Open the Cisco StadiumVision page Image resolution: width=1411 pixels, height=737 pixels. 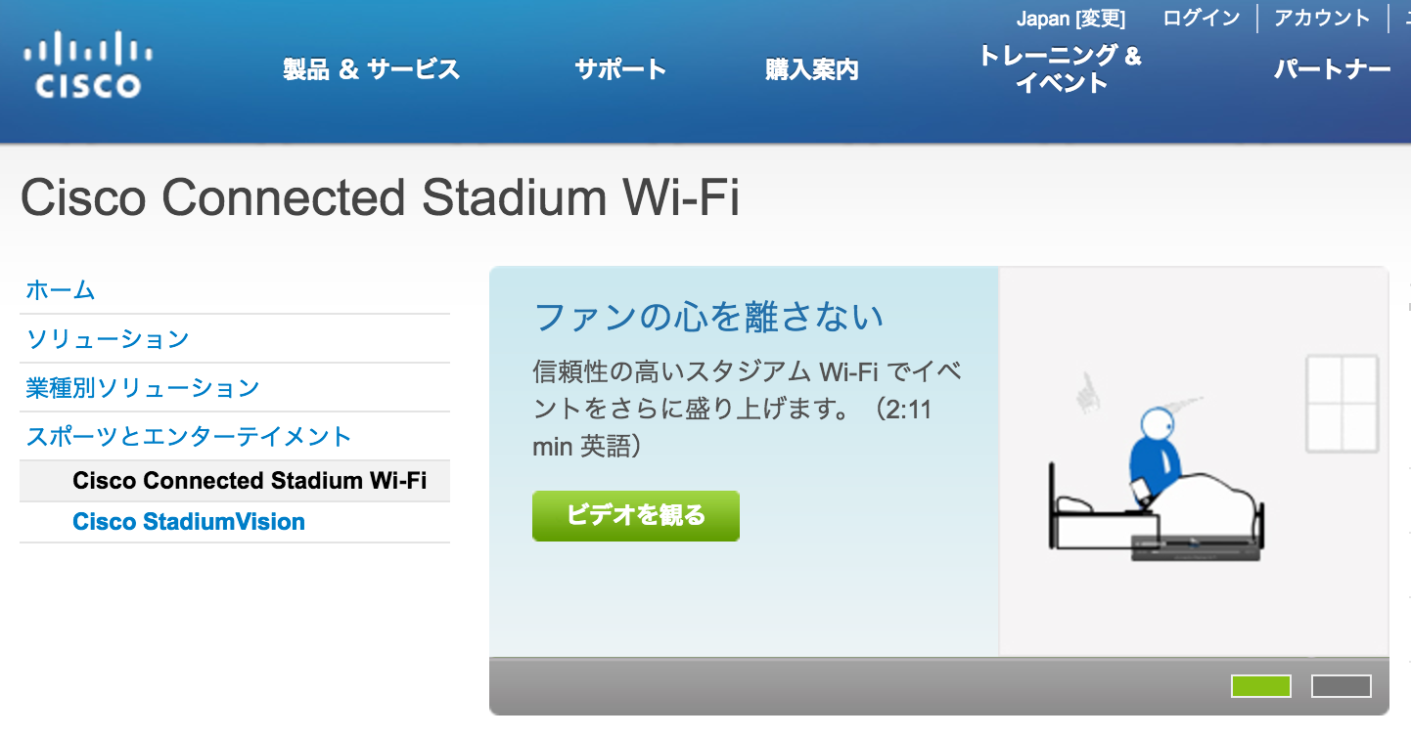(188, 521)
